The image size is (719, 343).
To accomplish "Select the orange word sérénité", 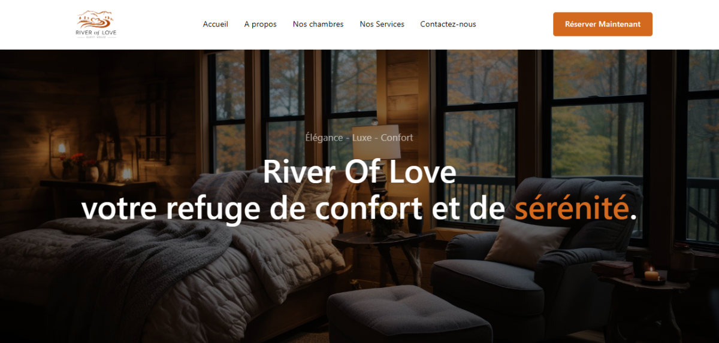I will (x=572, y=208).
